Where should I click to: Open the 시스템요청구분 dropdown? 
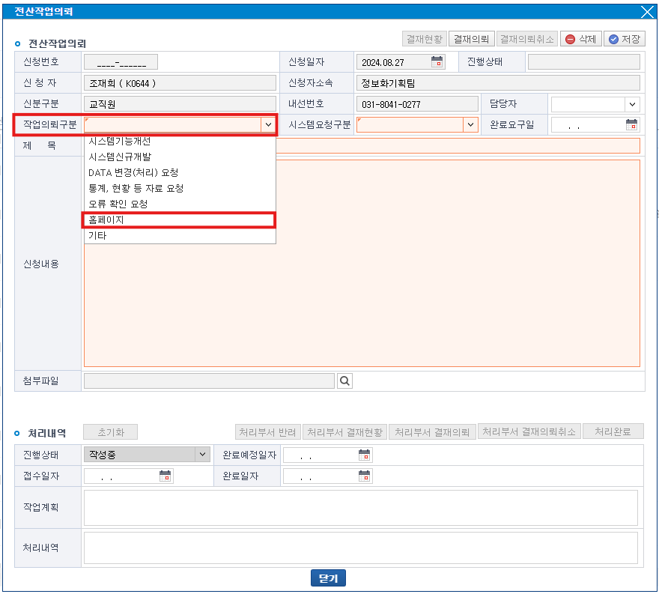click(x=470, y=125)
